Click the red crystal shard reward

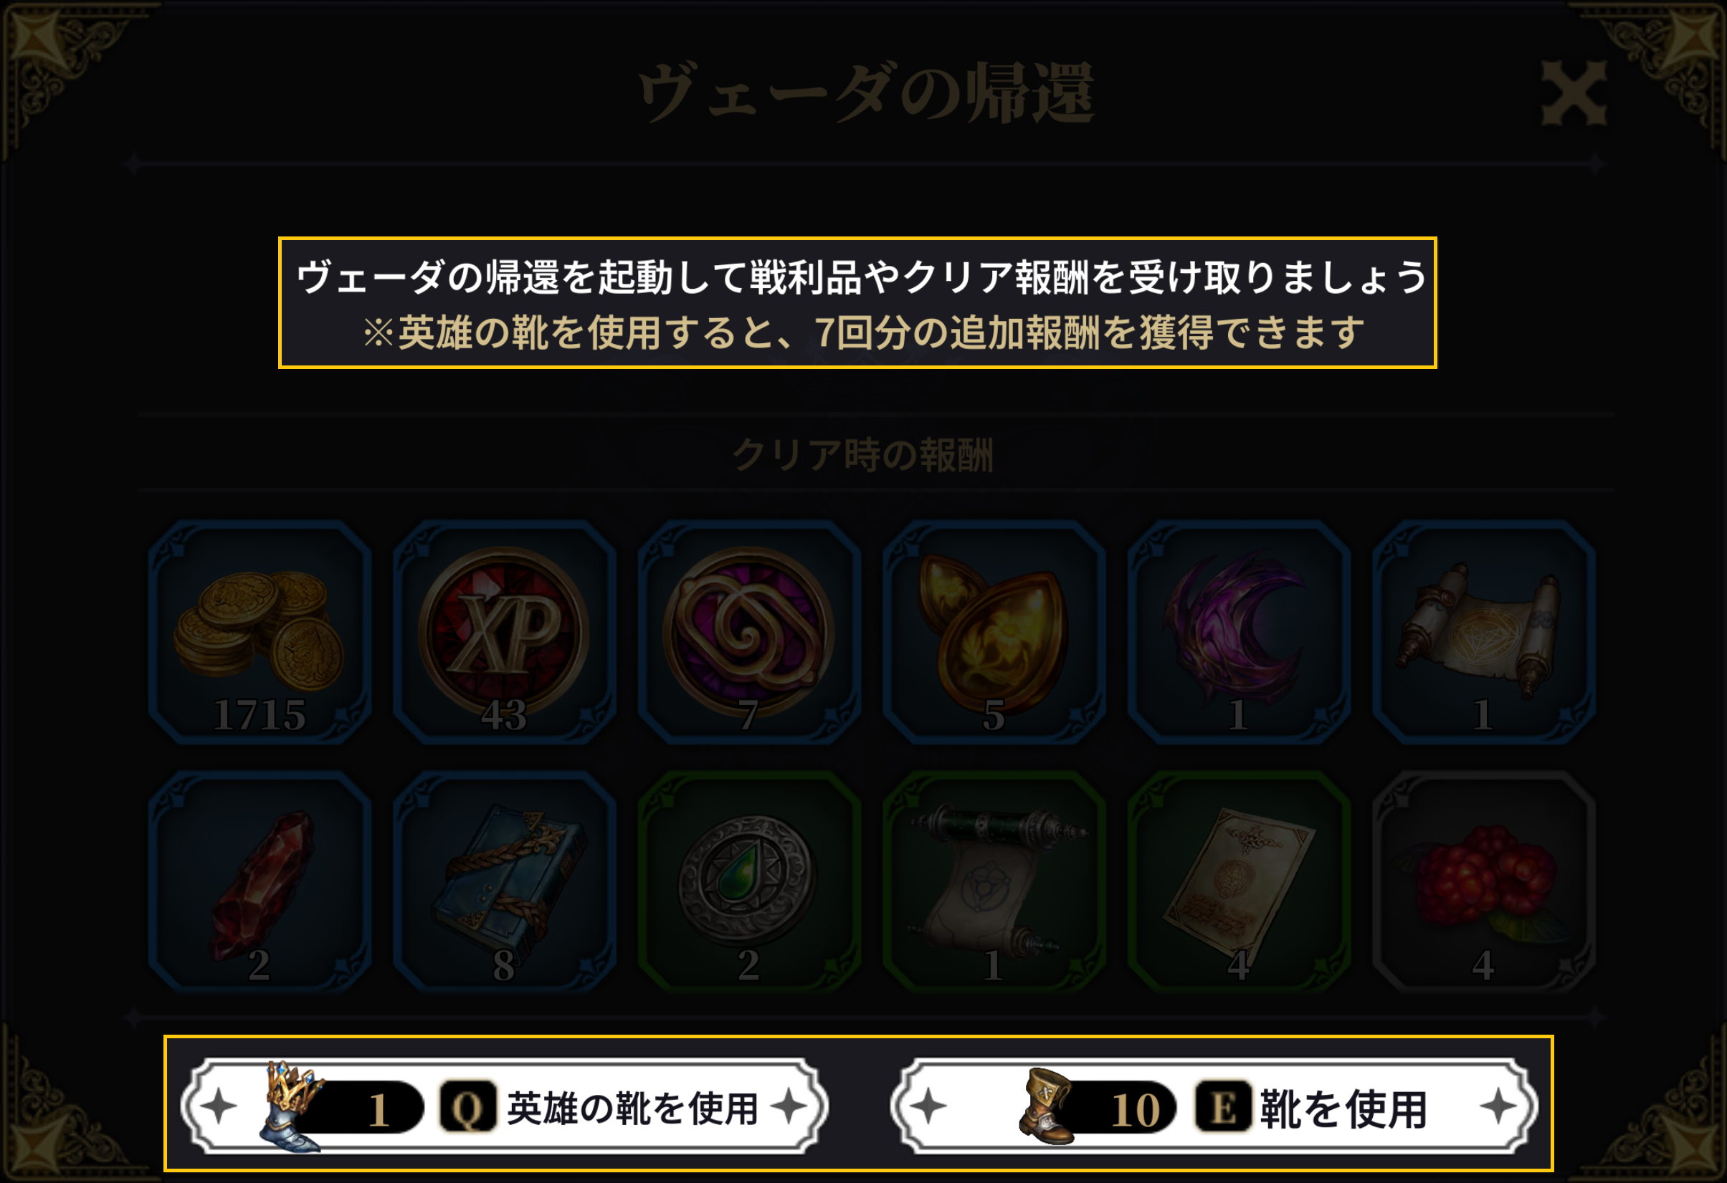click(x=260, y=881)
